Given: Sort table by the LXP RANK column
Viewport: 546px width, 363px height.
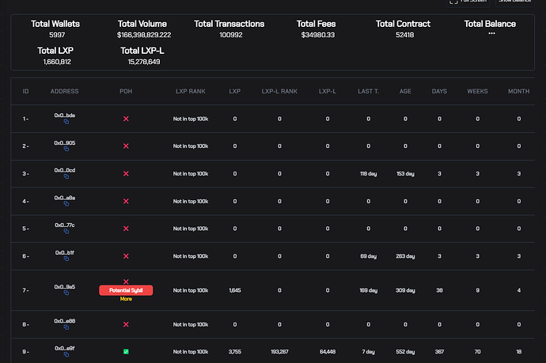Looking at the screenshot, I should click(190, 92).
